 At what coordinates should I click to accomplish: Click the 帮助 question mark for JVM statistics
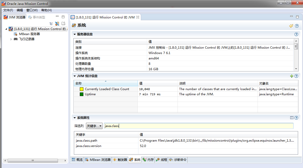297,76
